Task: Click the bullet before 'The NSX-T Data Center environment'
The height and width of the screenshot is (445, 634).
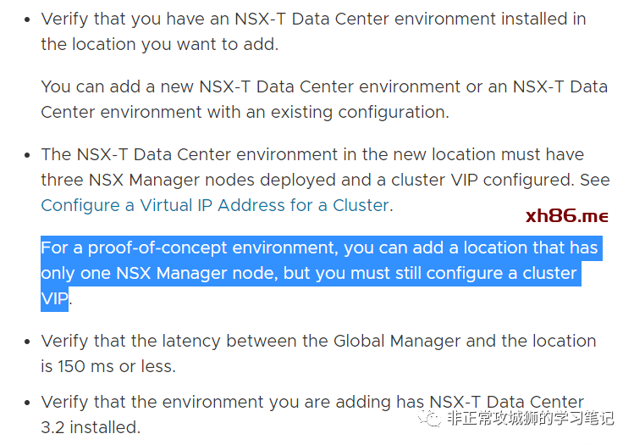Action: (26, 155)
